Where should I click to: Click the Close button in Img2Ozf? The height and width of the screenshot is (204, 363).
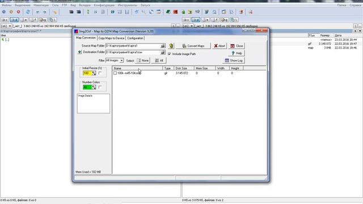click(237, 46)
